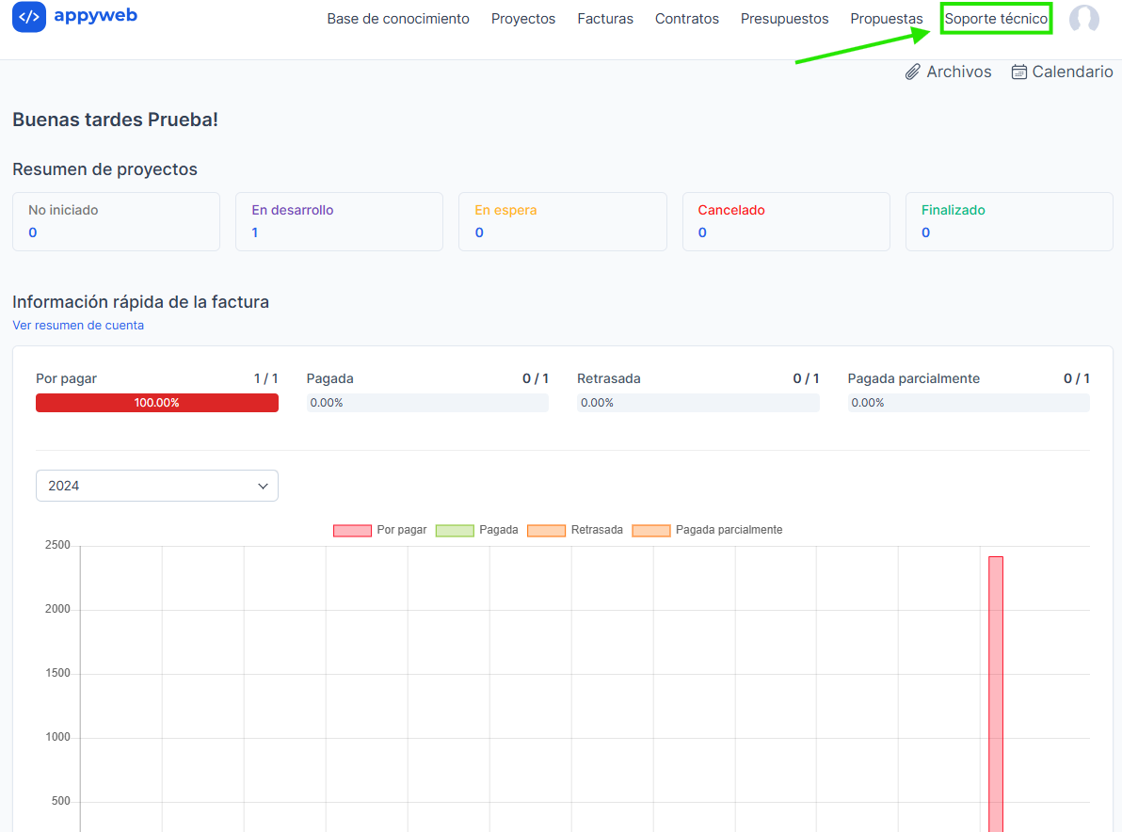Go to Proyectos menu item
The width and height of the screenshot is (1122, 832).
coord(523,19)
